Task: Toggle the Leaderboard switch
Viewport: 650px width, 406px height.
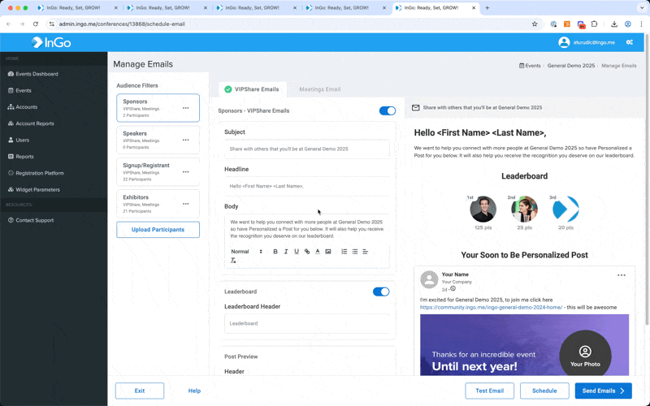Action: click(x=381, y=292)
